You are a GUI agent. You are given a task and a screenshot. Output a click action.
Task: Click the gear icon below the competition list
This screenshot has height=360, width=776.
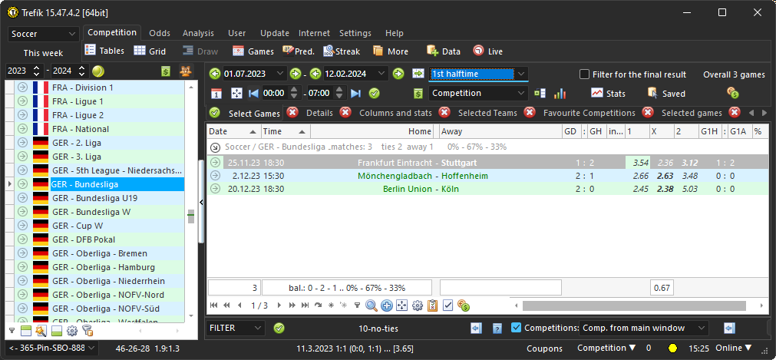point(72,331)
